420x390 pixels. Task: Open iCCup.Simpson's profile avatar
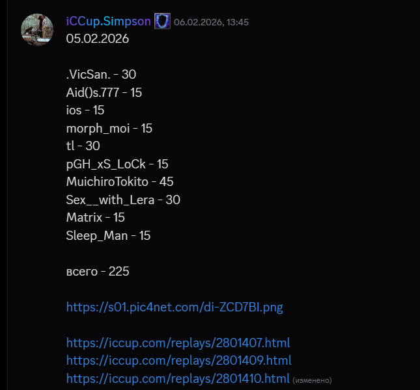click(37, 29)
